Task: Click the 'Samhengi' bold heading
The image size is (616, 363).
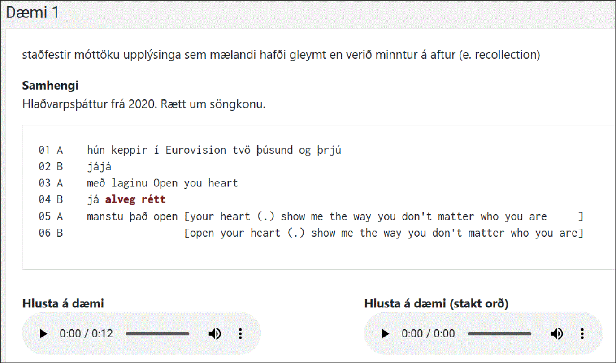Action: tap(50, 86)
